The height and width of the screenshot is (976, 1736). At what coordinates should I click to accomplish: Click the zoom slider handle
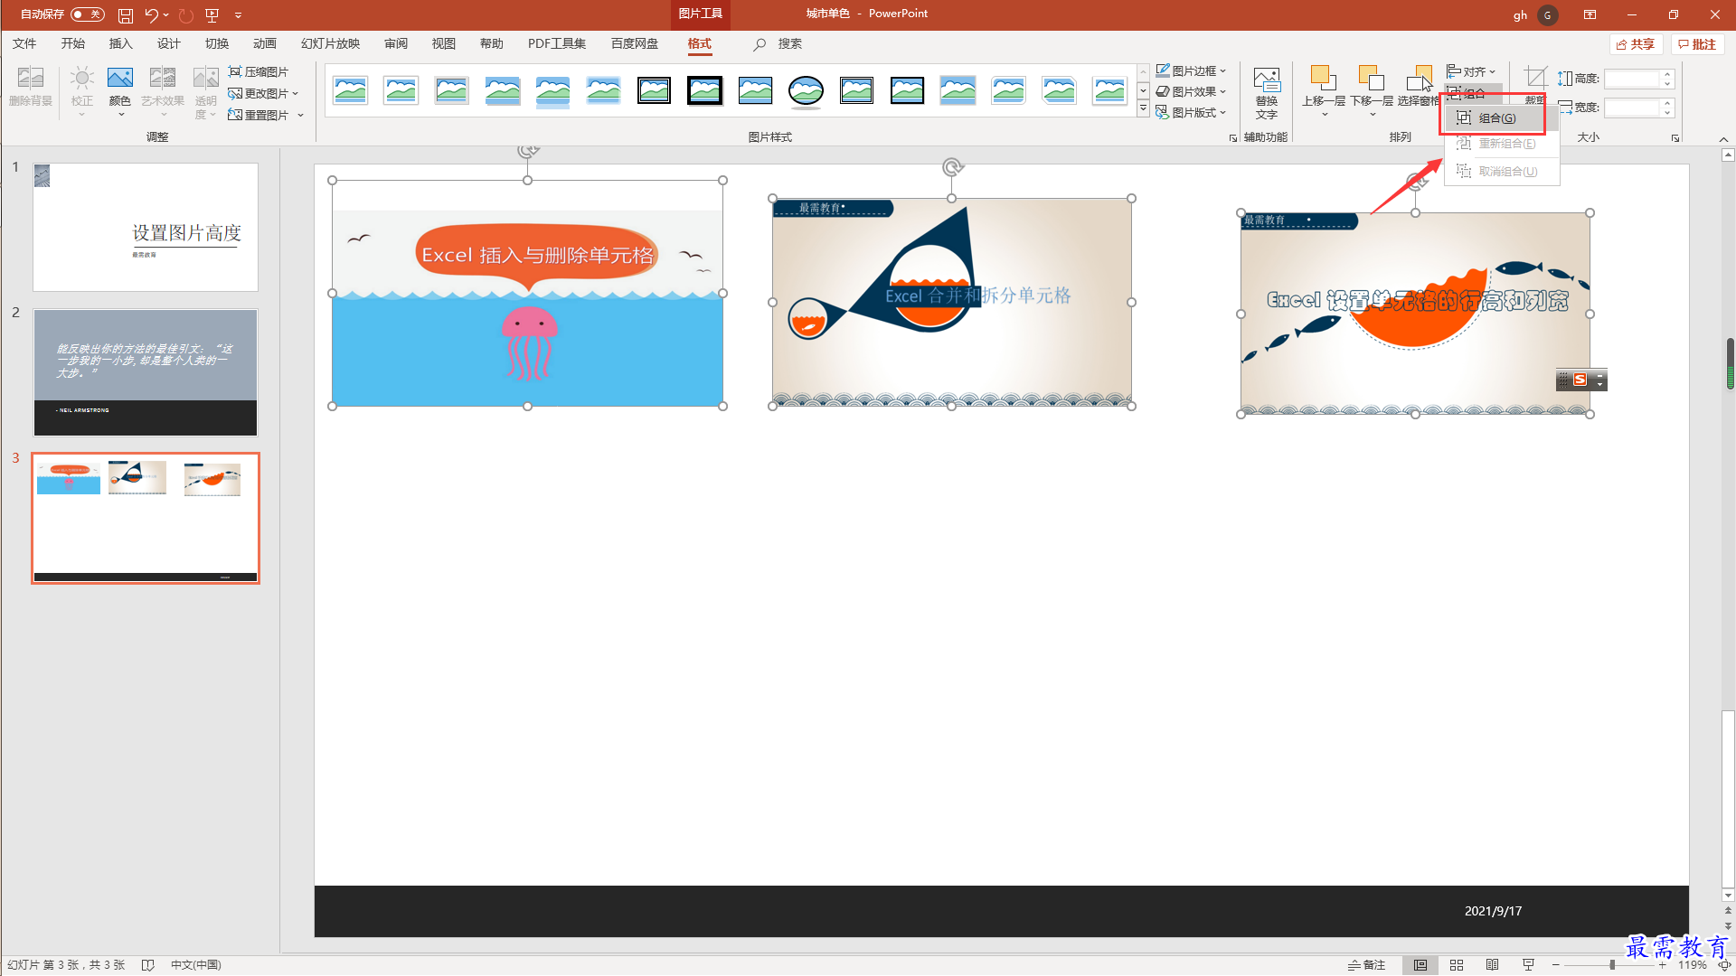[x=1612, y=965]
